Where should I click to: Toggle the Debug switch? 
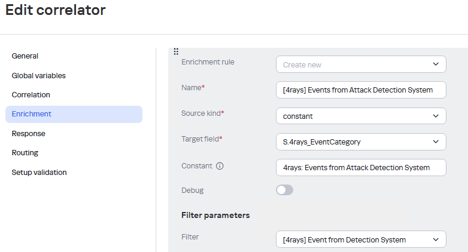coord(285,190)
